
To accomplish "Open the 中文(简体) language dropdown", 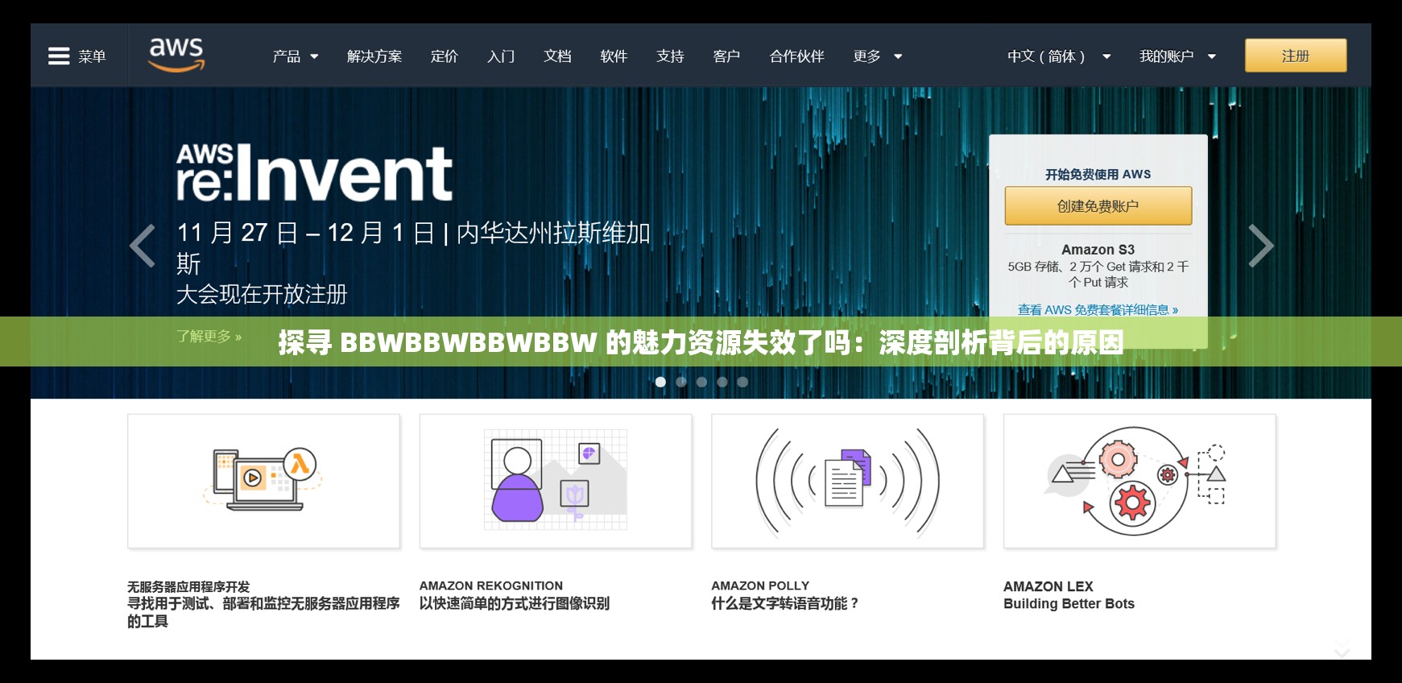I will click(1059, 56).
